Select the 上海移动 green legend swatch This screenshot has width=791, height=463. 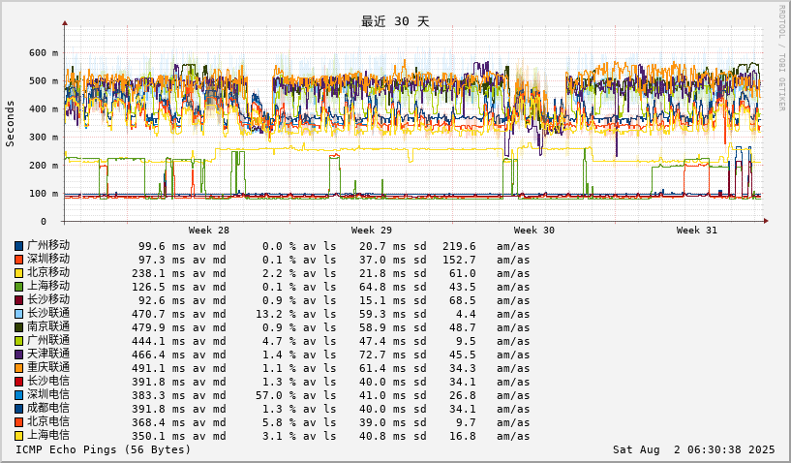tap(18, 287)
